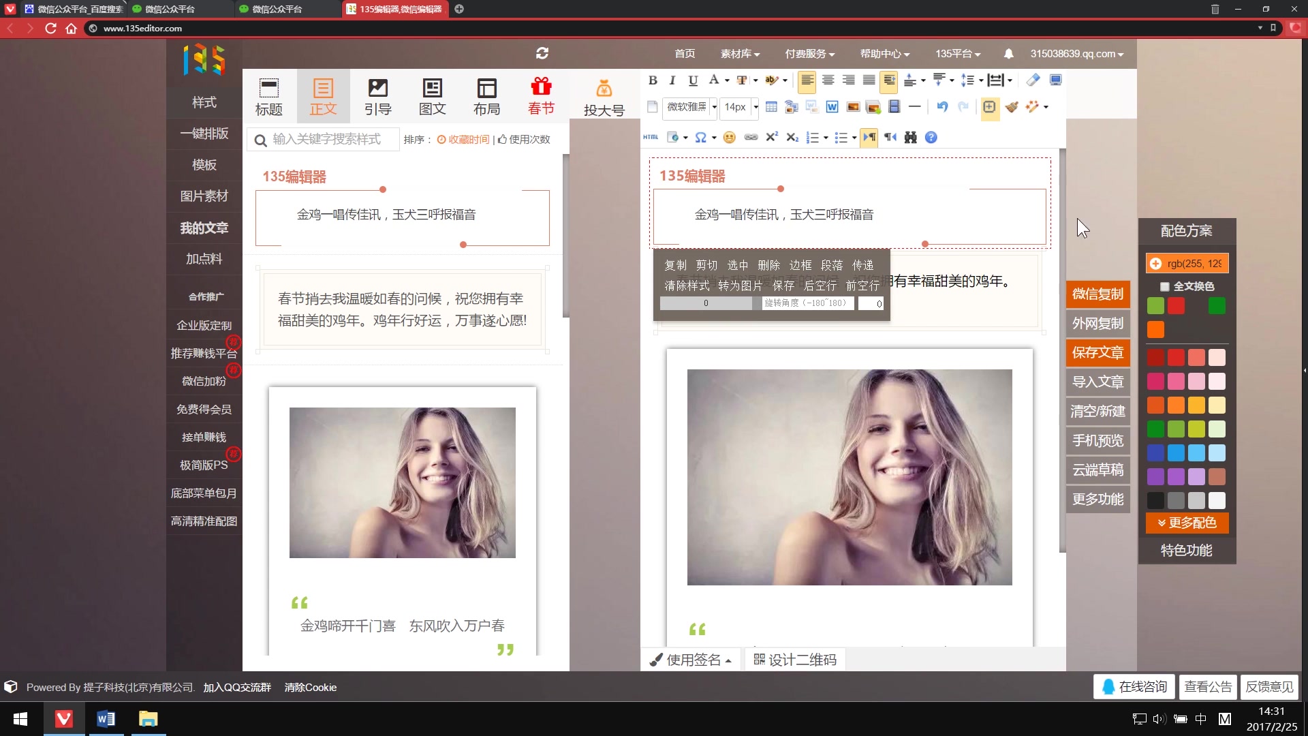The image size is (1308, 736).
Task: Click 转为图片 in popup toolbar
Action: point(740,286)
